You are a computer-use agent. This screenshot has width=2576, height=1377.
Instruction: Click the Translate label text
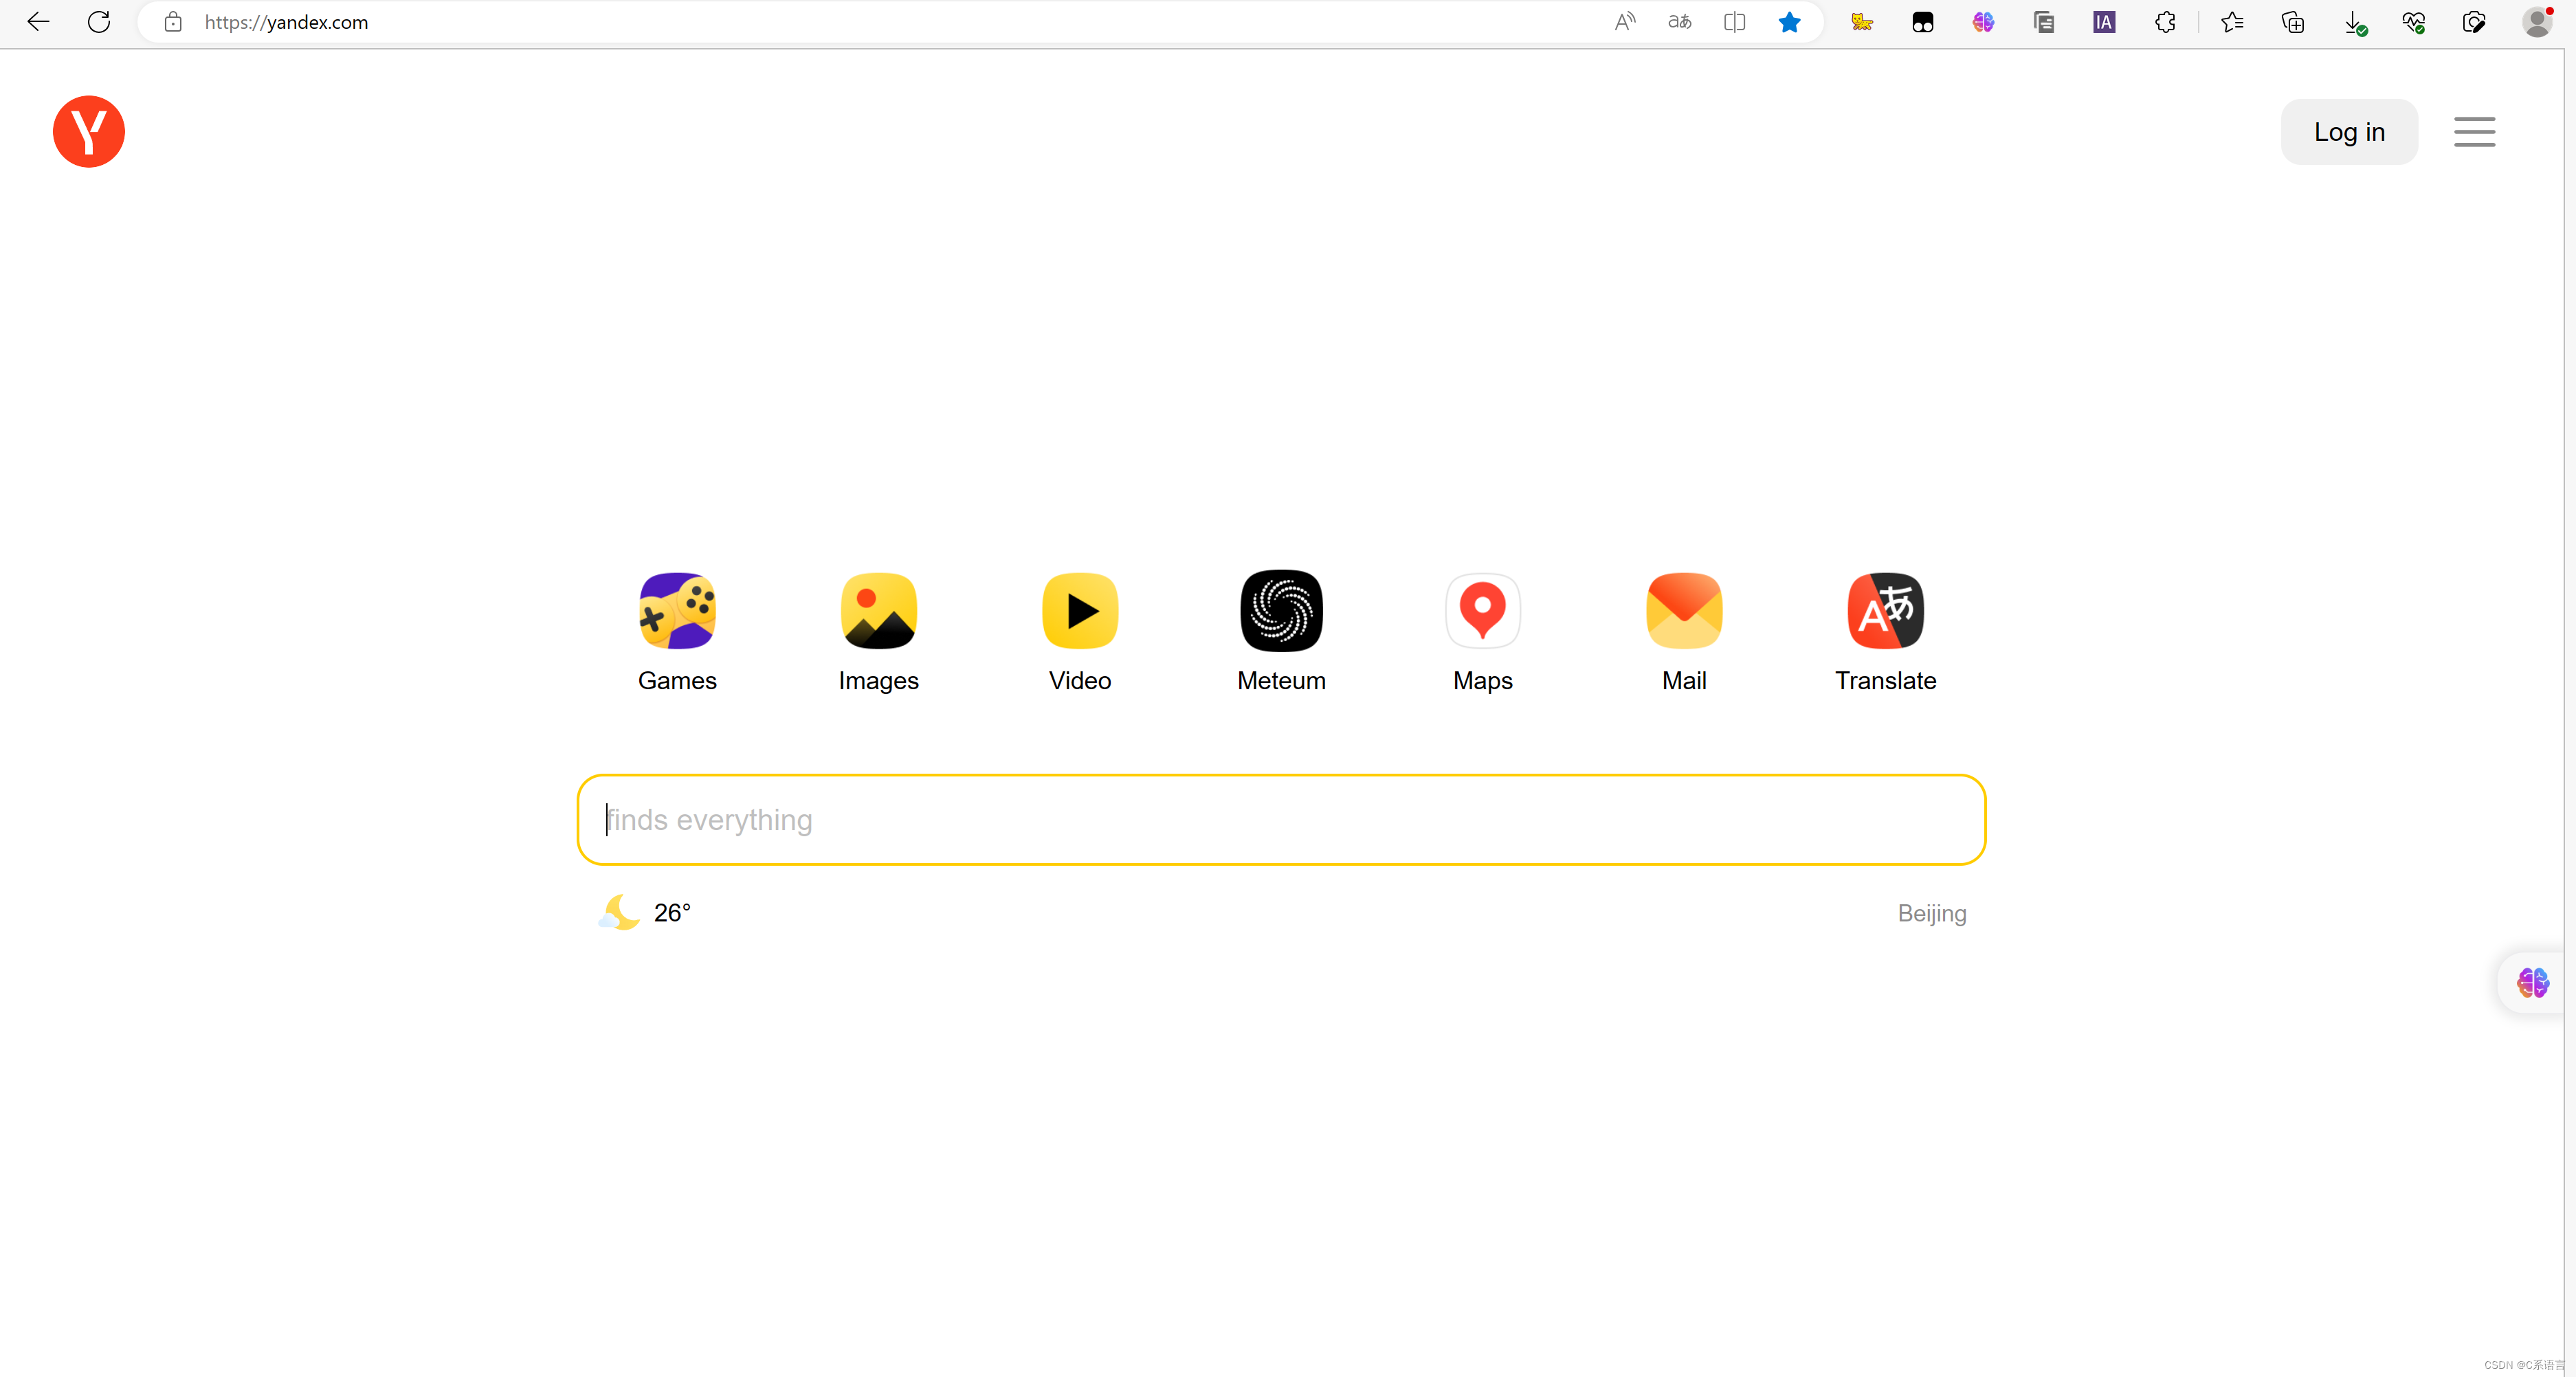[1885, 680]
